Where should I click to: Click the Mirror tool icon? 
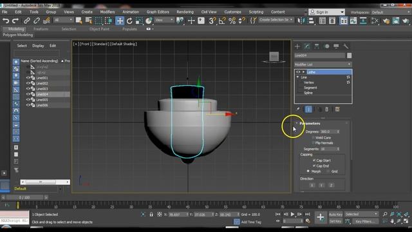pos(301,21)
